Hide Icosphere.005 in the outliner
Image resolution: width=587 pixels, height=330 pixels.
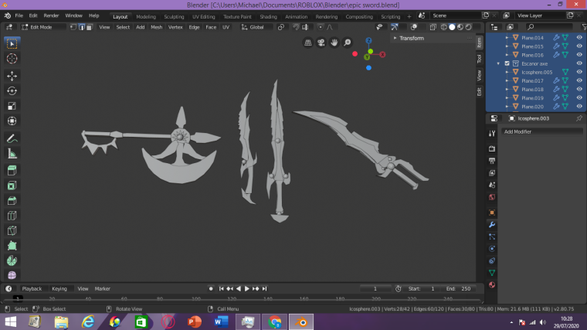(579, 72)
